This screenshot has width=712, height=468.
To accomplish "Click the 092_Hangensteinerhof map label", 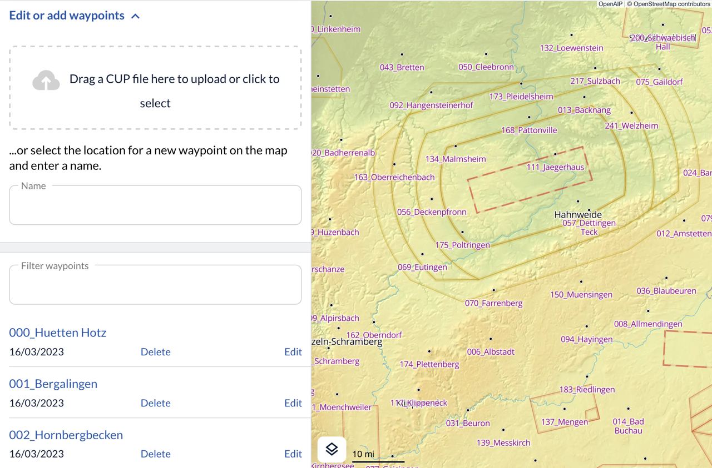I will (x=432, y=105).
